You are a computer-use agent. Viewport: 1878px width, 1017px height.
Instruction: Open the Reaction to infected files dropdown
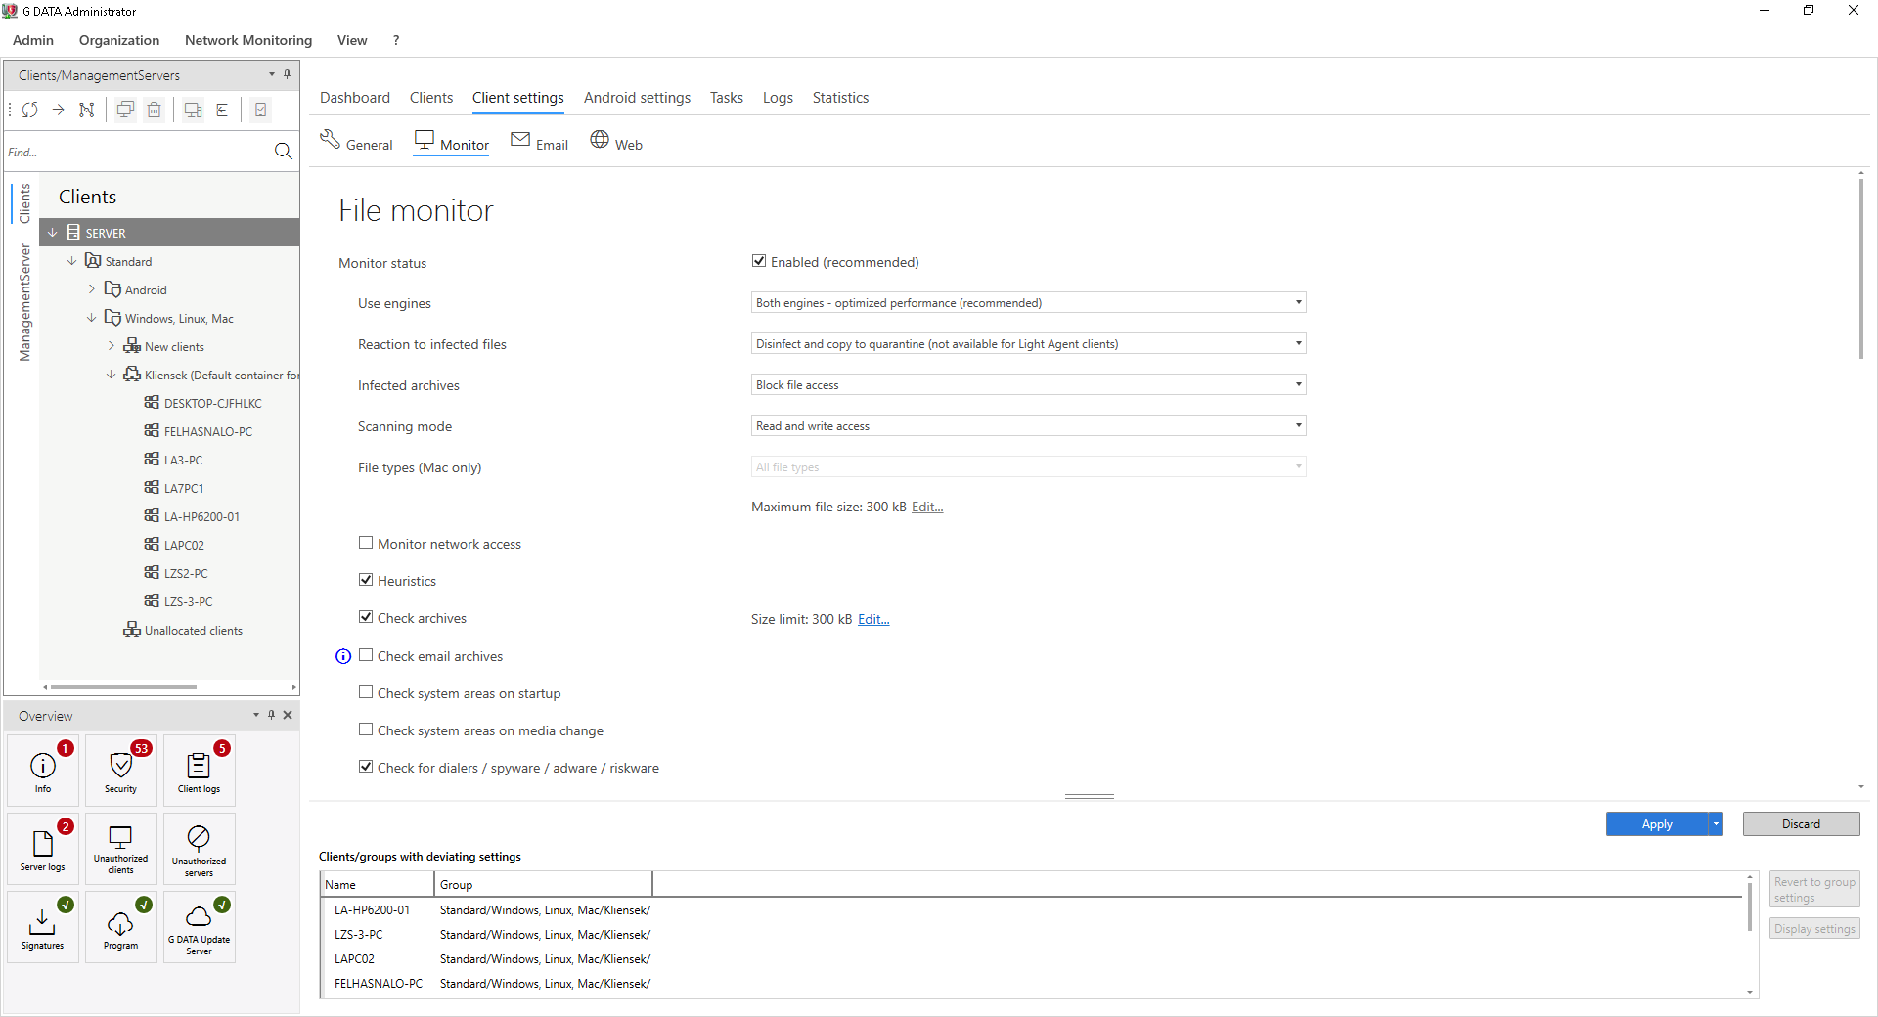[x=1029, y=344]
